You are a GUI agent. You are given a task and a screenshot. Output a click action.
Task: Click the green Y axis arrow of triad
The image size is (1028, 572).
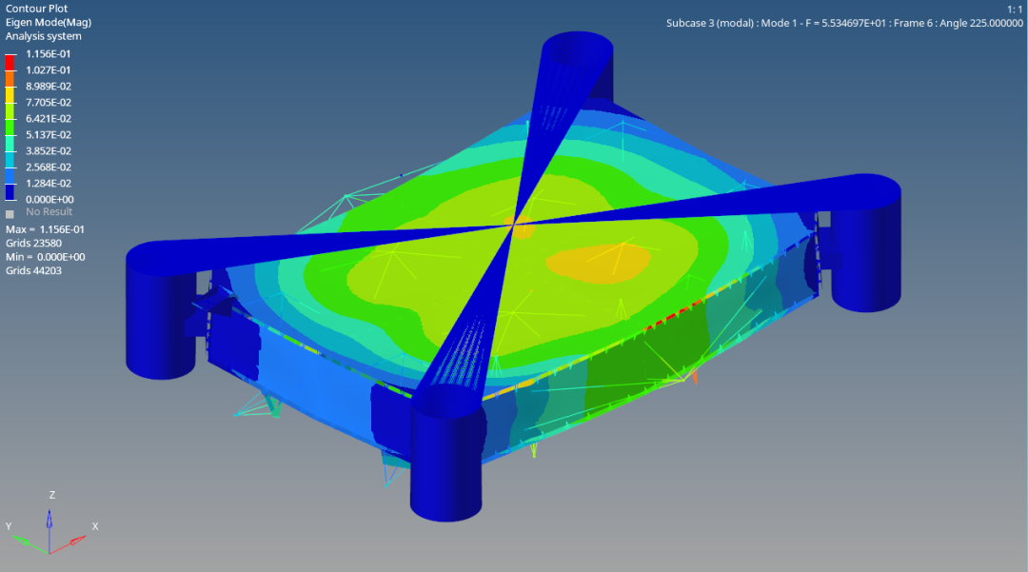point(21,541)
